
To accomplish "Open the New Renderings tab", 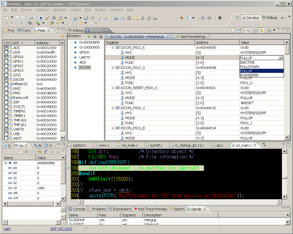I will click(192, 37).
